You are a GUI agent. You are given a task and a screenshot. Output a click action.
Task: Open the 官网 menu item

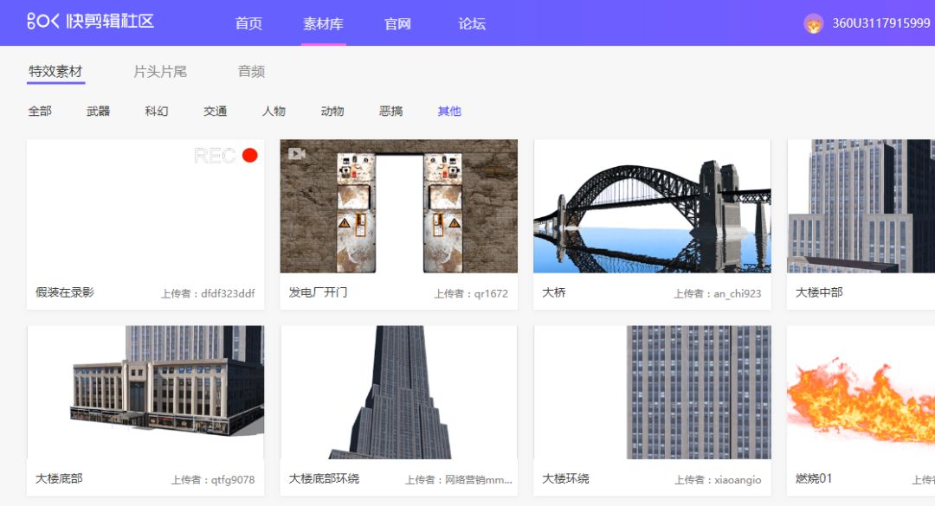tap(397, 22)
